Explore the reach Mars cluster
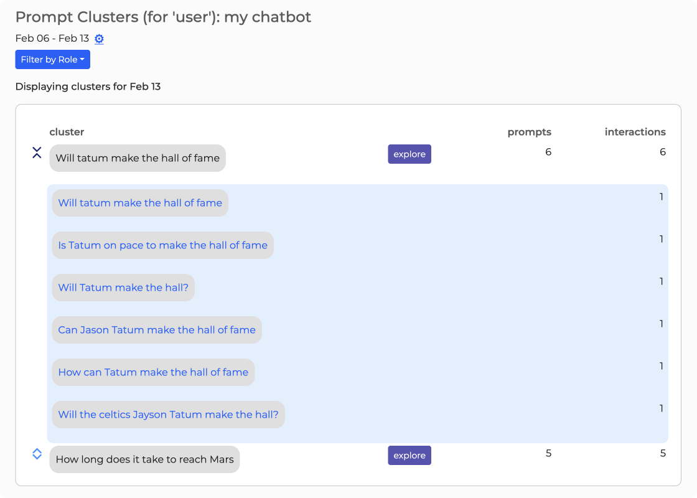Viewport: 697px width, 498px height. coord(409,456)
